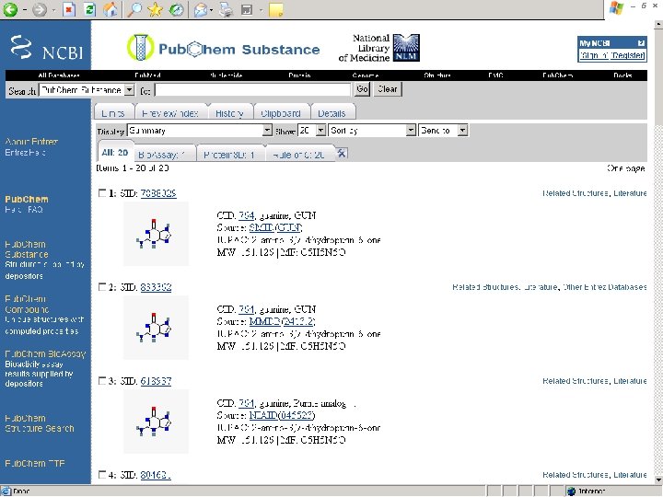663x497 pixels.
Task: Refresh the page using the green arrows icon
Action: click(89, 9)
